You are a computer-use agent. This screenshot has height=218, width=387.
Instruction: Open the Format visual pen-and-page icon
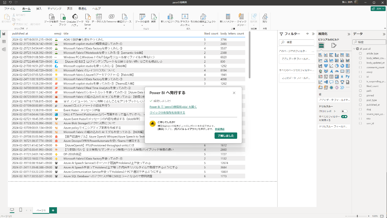(334, 46)
